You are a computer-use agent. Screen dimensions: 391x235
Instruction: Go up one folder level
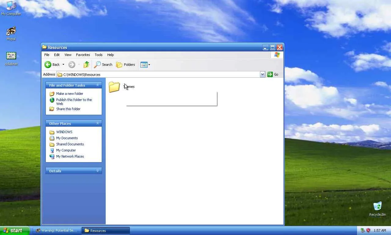[x=86, y=65]
